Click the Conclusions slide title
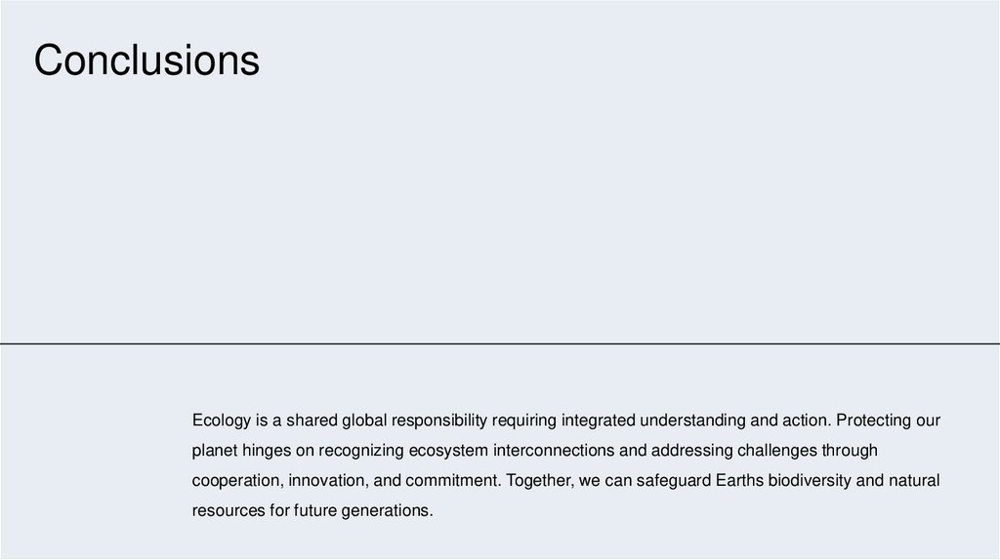This screenshot has width=1000, height=560. point(146,60)
